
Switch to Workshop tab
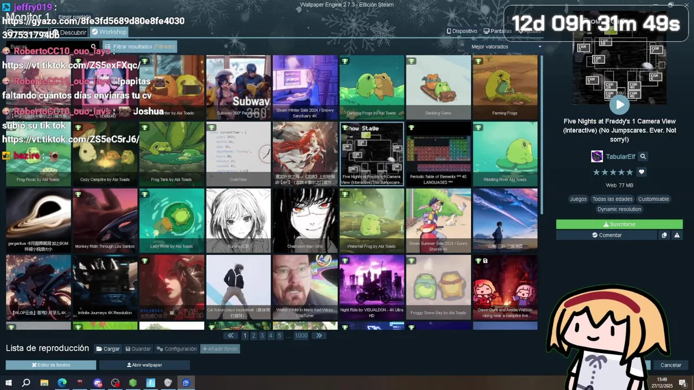tap(109, 32)
